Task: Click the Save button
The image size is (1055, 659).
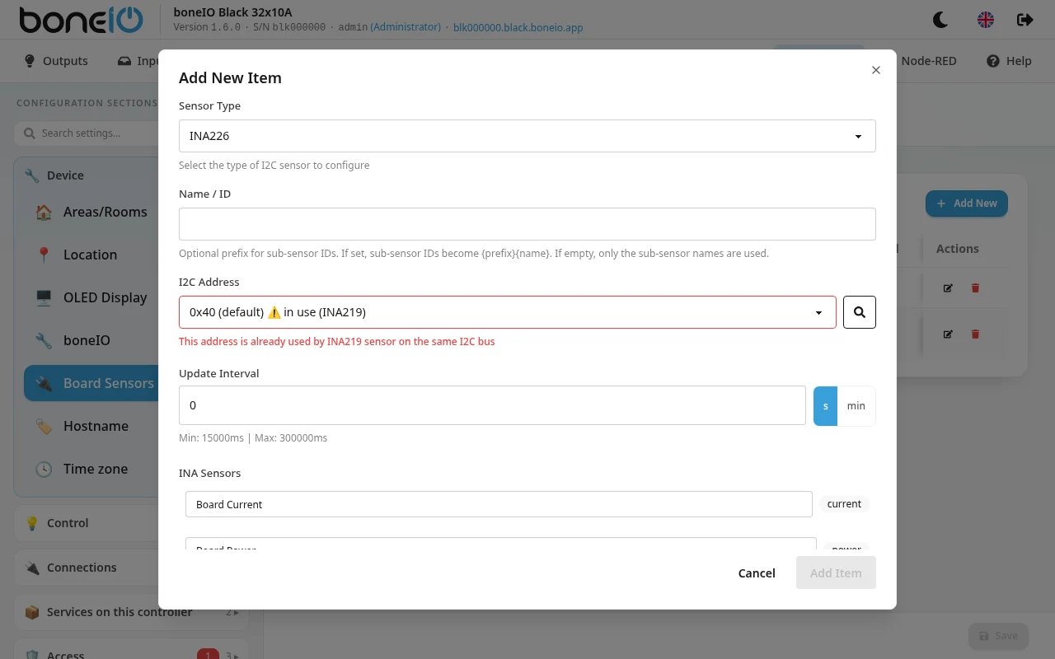Action: click(x=998, y=635)
